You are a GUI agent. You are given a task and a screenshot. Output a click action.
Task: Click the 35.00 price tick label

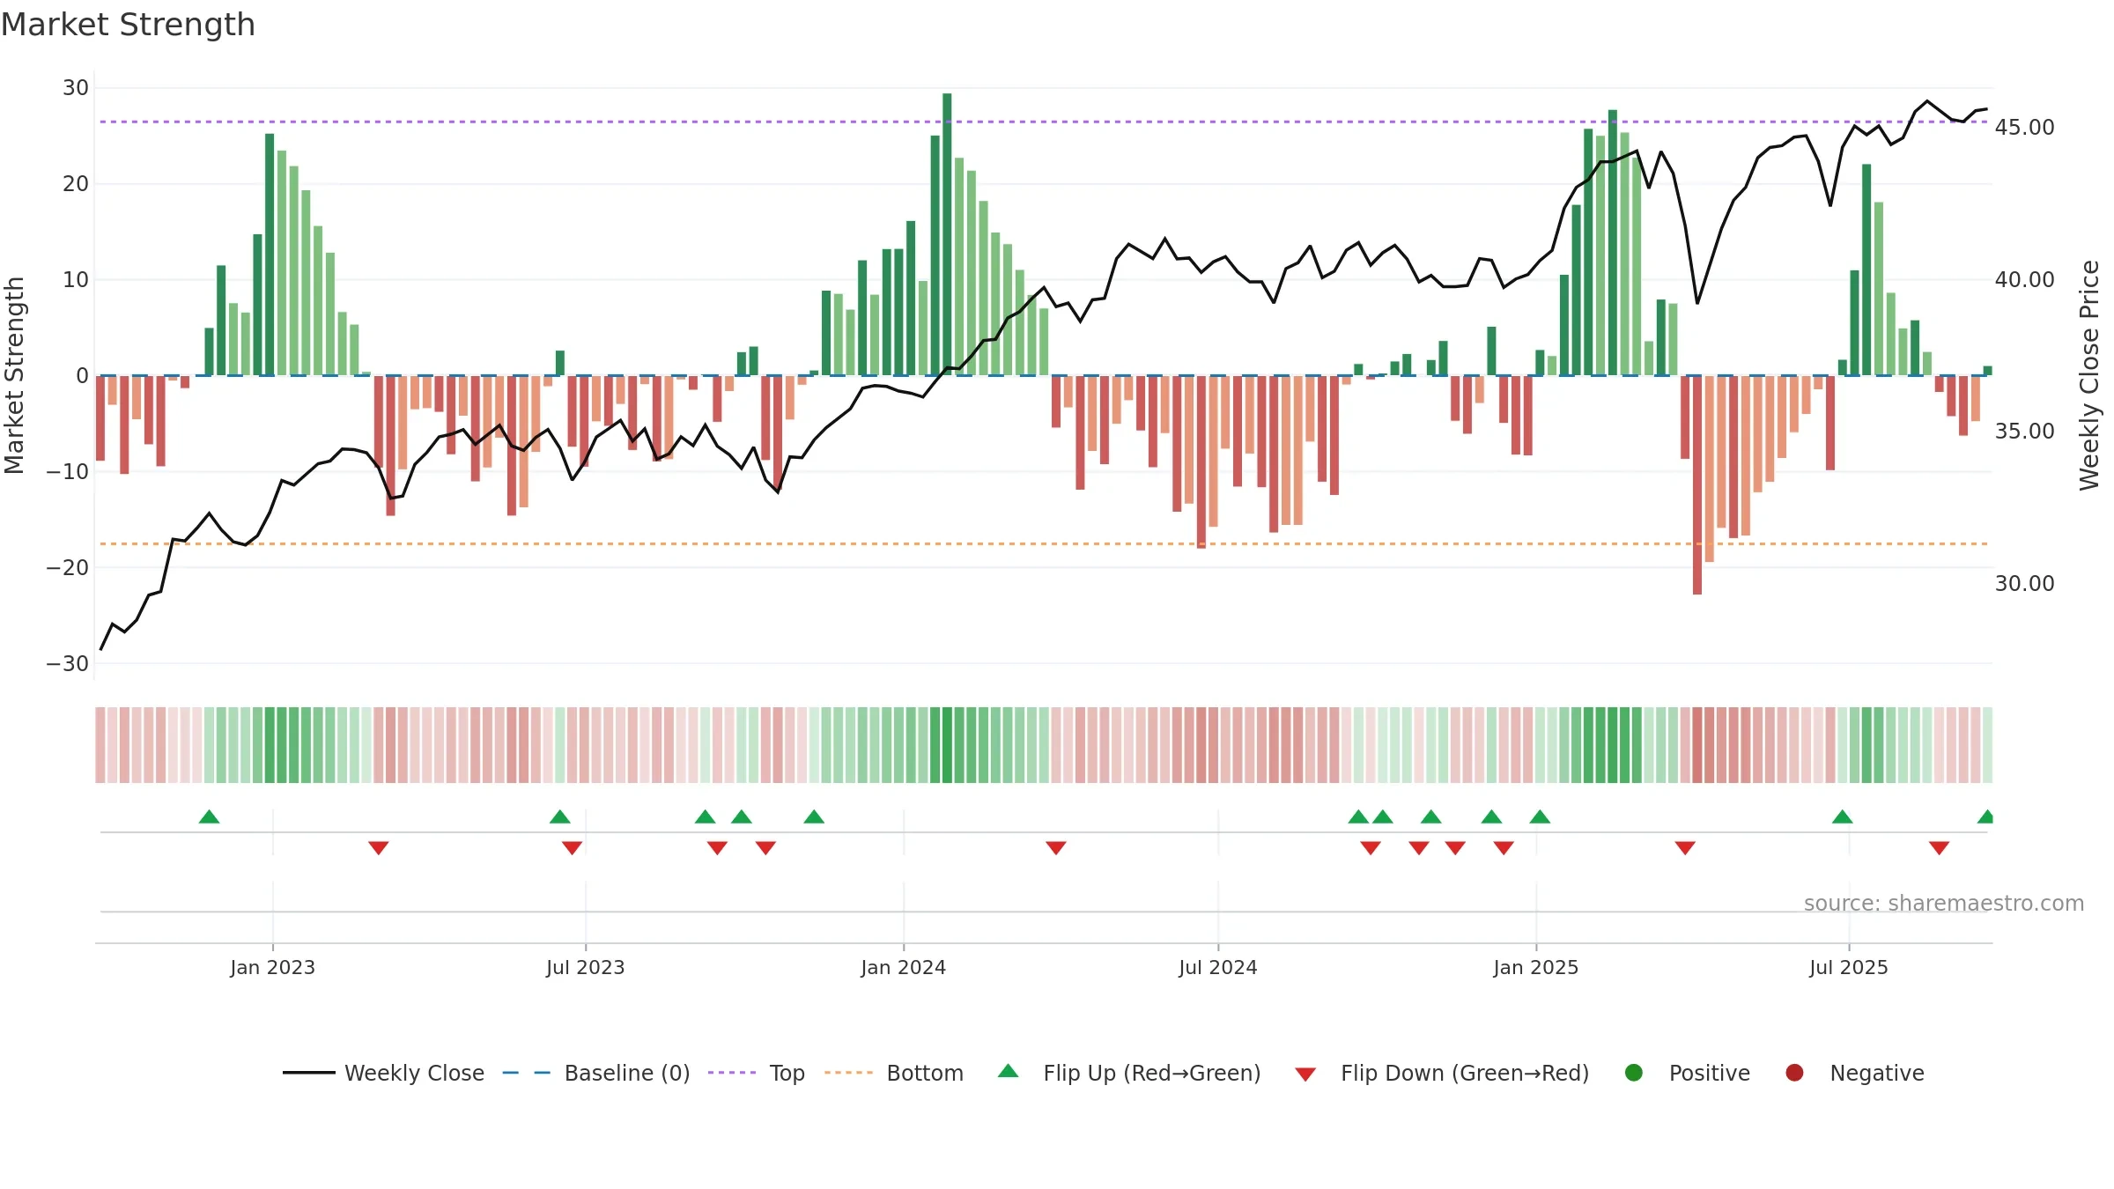point(2024,432)
